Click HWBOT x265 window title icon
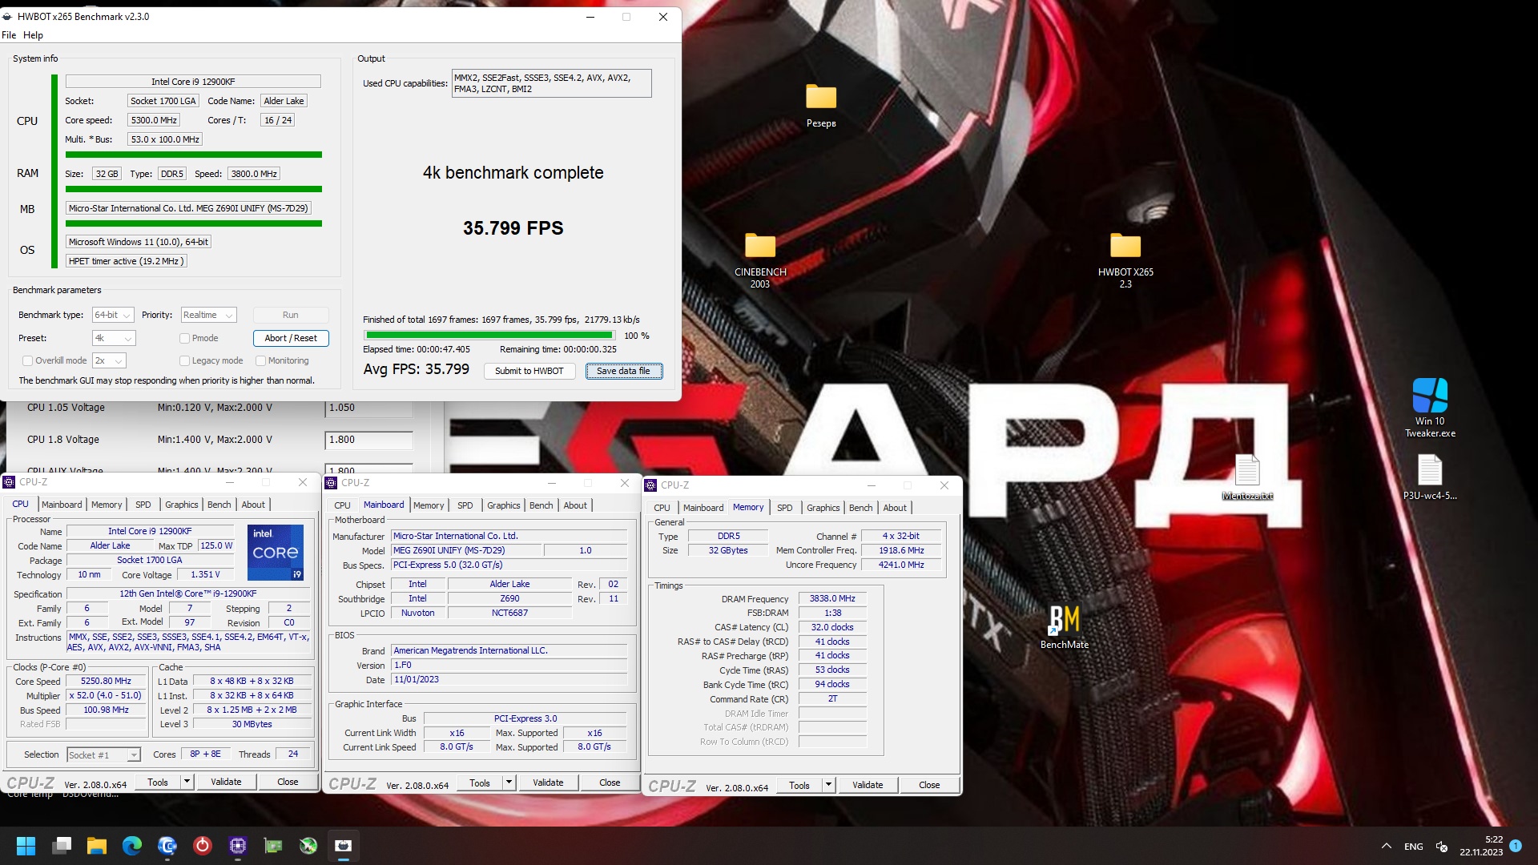Screen dimensions: 1538x865 (x=9, y=17)
